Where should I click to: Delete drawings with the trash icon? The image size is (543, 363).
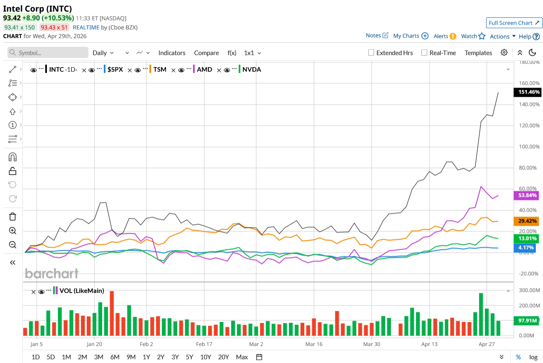[12, 217]
